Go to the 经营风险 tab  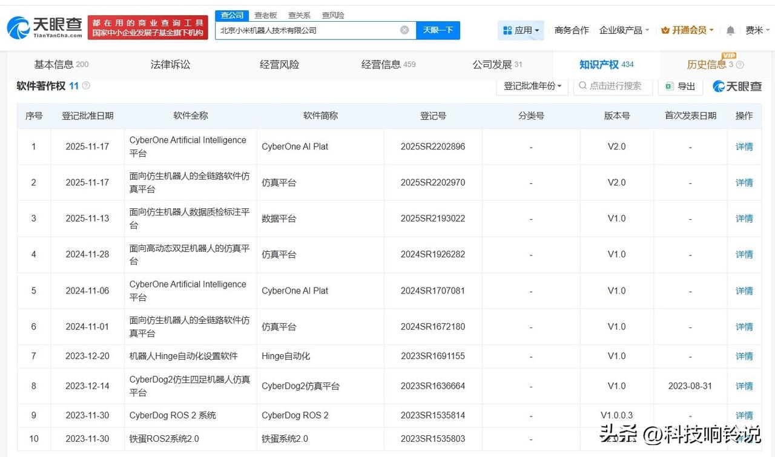pyautogui.click(x=279, y=65)
